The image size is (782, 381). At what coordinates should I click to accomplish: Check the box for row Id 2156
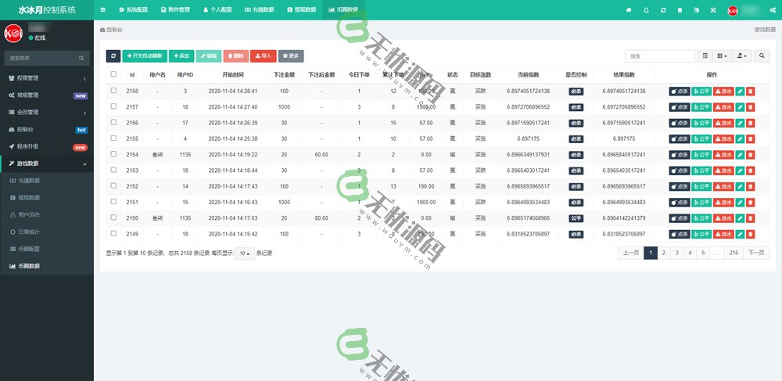(x=113, y=122)
